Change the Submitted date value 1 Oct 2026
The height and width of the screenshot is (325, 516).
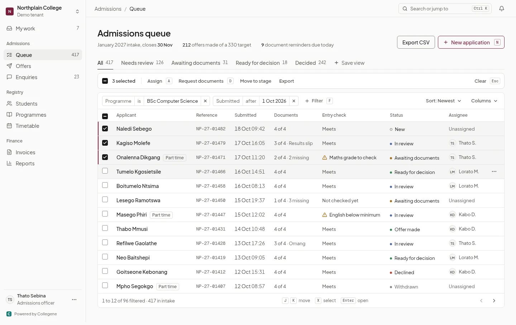pos(274,101)
